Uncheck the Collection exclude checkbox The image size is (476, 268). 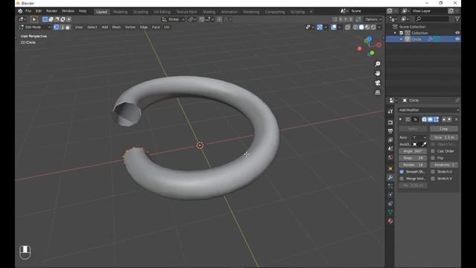[402, 33]
